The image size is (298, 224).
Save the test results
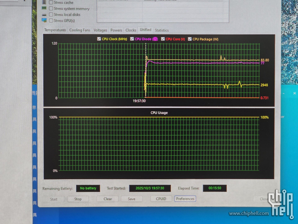click(132, 199)
